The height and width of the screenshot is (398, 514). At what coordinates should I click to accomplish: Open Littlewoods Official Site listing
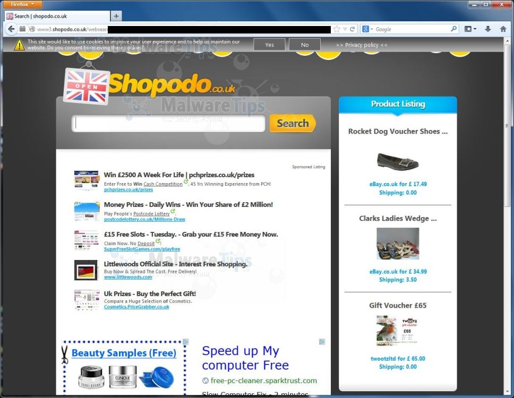click(176, 264)
